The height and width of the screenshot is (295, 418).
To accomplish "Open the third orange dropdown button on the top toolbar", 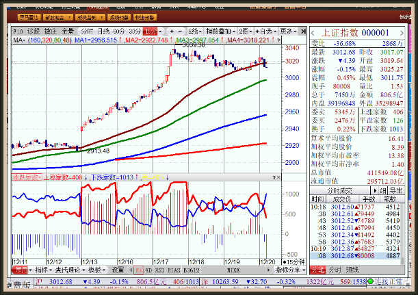I will [x=90, y=17].
